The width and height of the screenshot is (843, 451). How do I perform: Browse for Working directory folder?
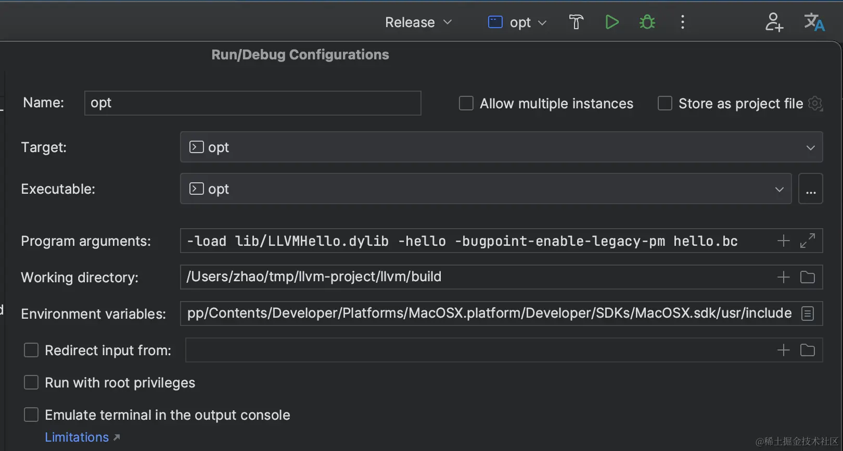(x=808, y=277)
